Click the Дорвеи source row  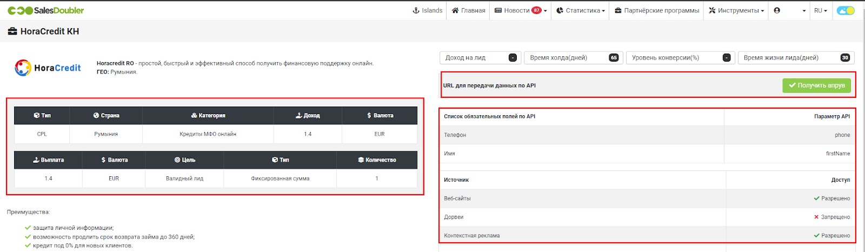pyautogui.click(x=647, y=217)
